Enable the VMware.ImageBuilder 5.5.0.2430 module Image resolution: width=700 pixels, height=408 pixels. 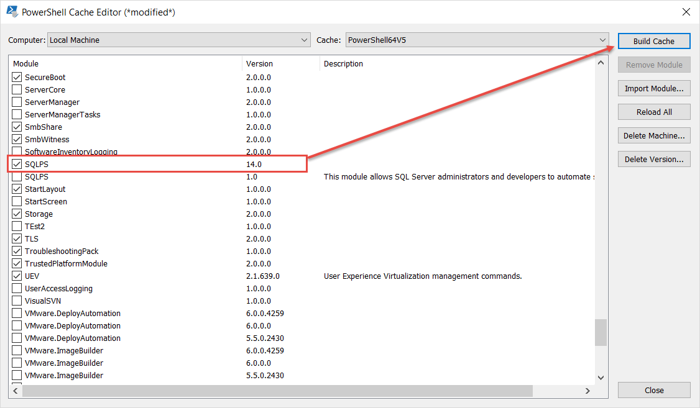(16, 375)
